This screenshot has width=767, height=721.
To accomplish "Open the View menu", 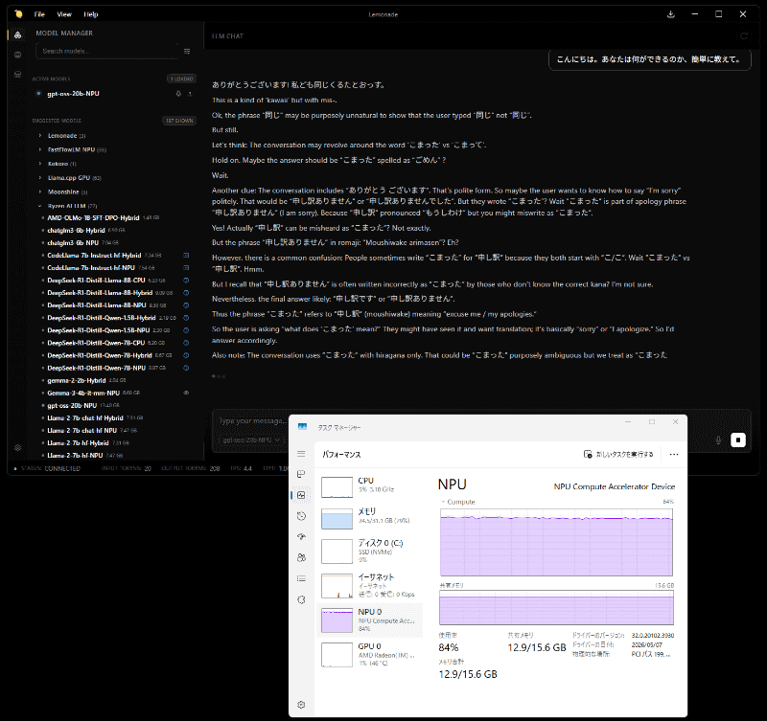I will (x=64, y=14).
